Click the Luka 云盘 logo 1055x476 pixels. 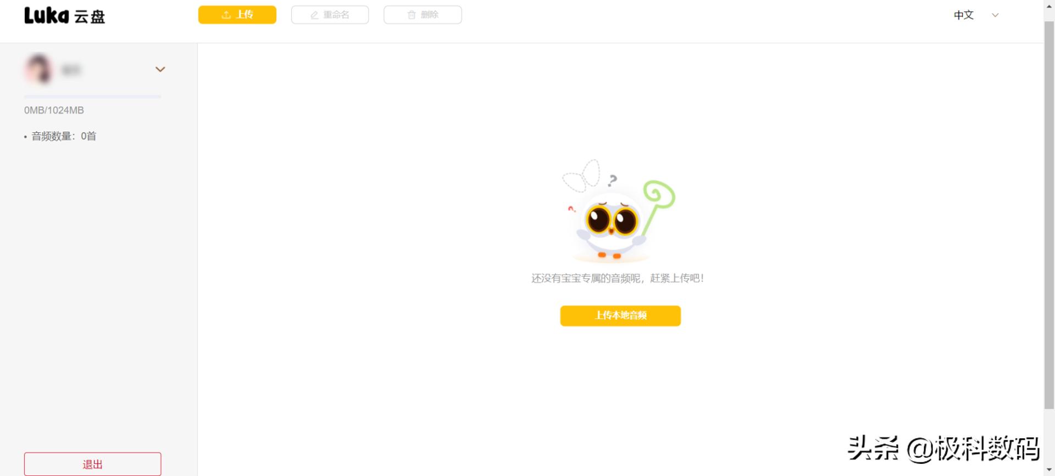coord(64,15)
